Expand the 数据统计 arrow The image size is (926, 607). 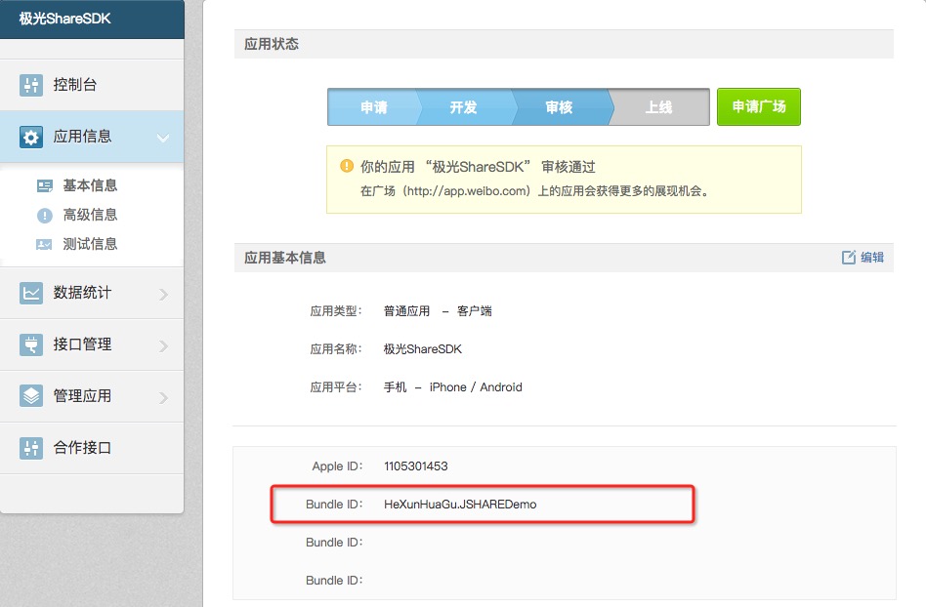pyautogui.click(x=163, y=294)
